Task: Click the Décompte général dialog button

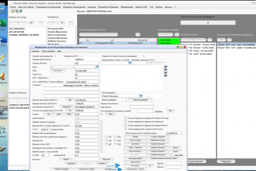Action: click(136, 158)
